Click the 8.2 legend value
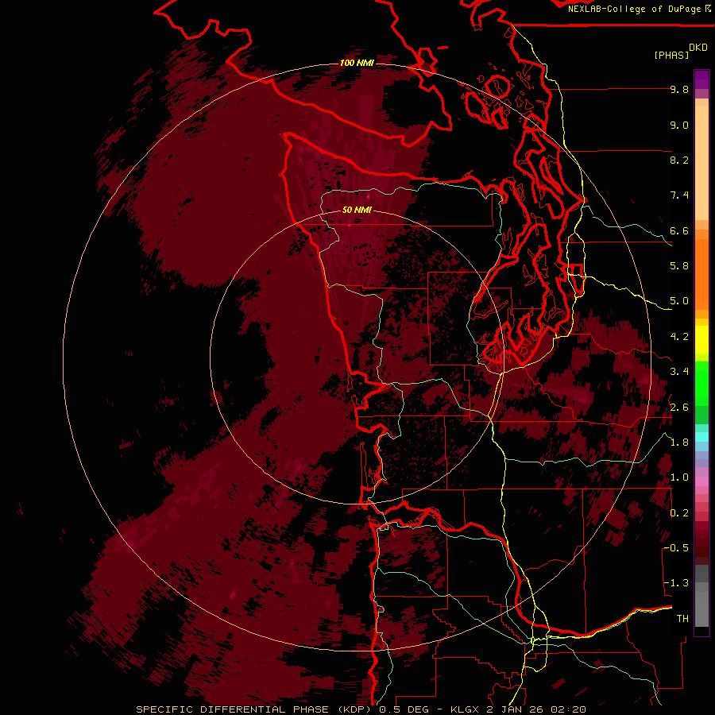 tap(679, 160)
